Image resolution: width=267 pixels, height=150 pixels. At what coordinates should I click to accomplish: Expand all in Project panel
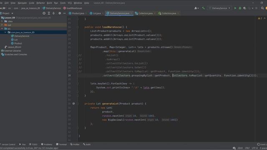point(49,13)
